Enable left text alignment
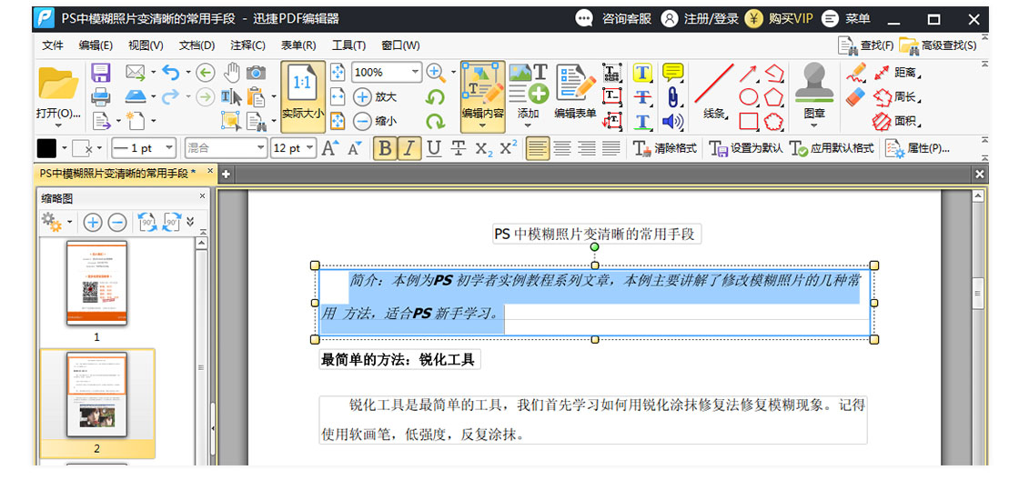The image size is (1019, 500). [538, 148]
